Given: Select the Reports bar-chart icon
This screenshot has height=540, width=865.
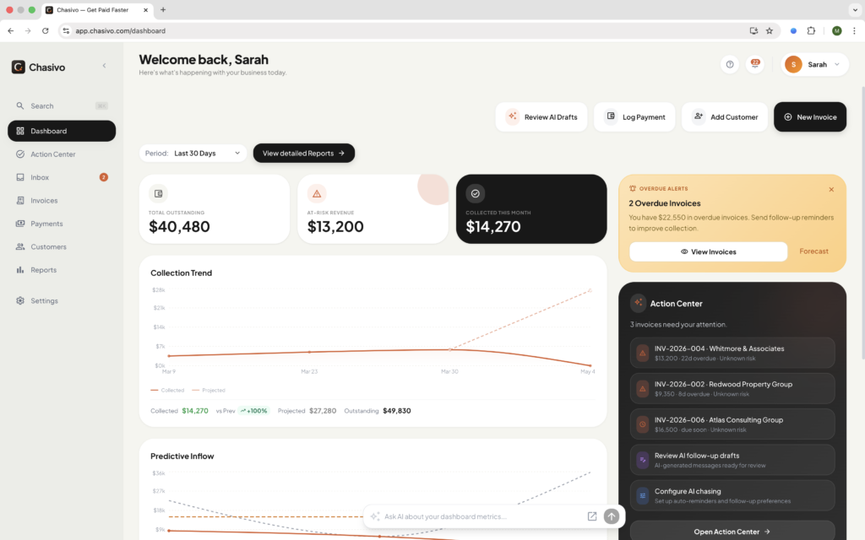Looking at the screenshot, I should click(21, 269).
